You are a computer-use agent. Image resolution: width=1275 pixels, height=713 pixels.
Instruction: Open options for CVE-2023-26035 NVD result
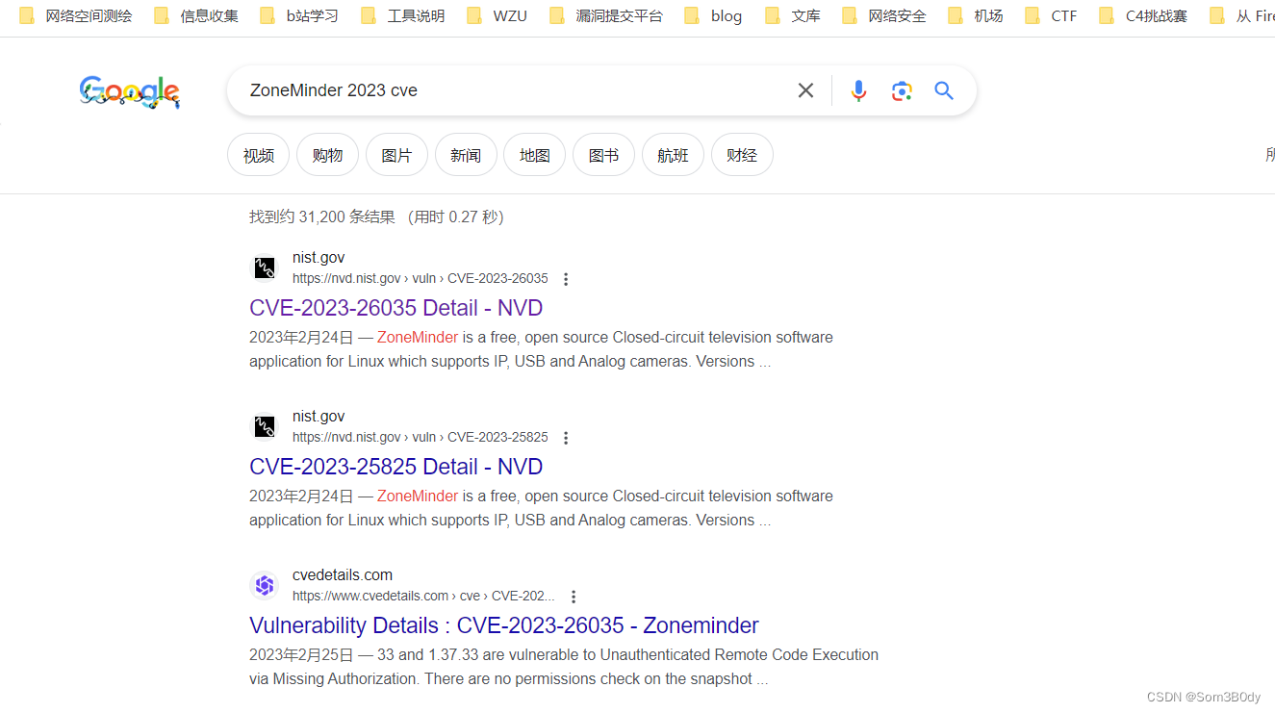(x=566, y=279)
